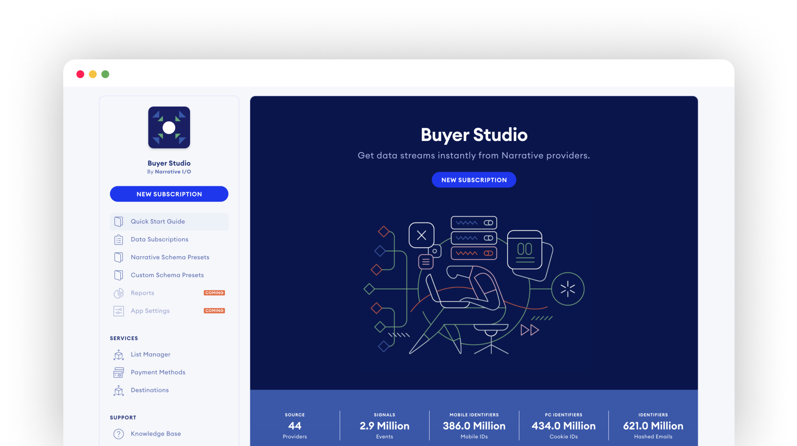Click the 434.0 Million Cookie IDs stat
797x446 pixels.
coord(564,426)
